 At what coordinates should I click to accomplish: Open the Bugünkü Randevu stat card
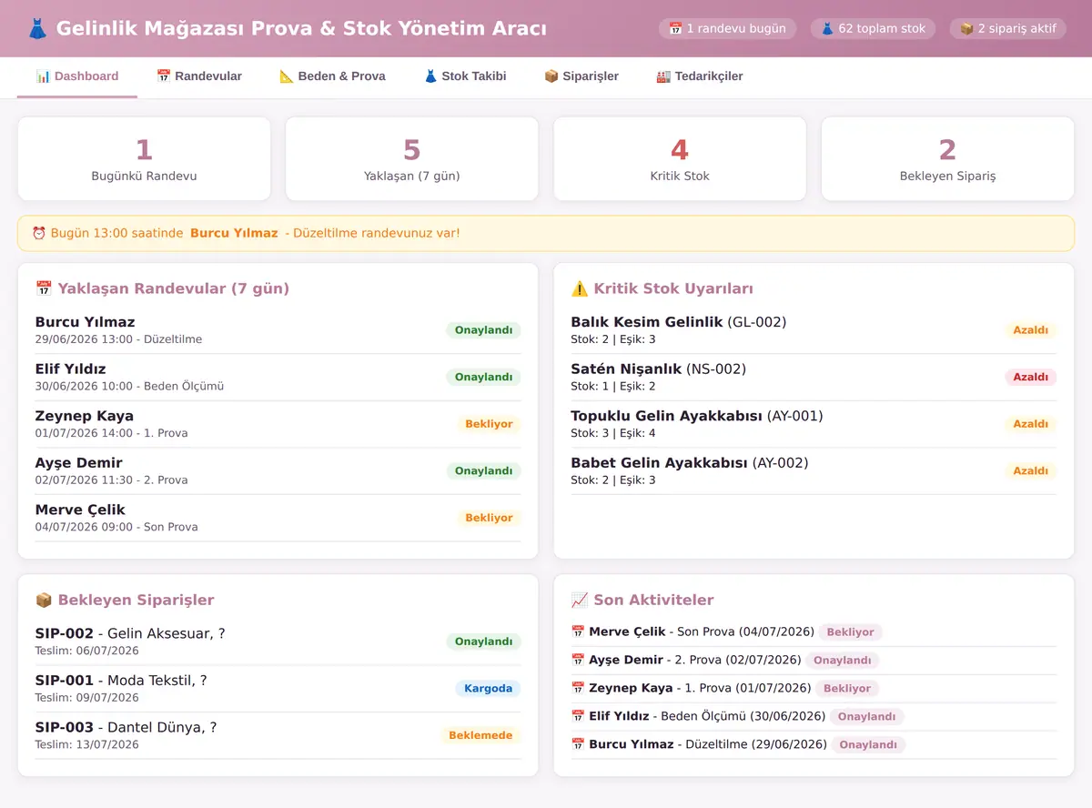pos(144,158)
